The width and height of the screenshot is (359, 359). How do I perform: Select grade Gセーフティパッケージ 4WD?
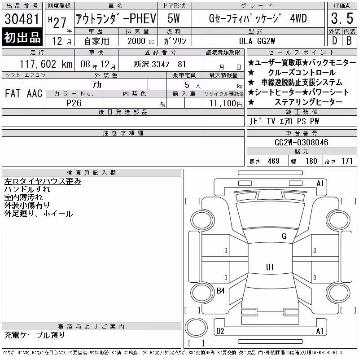(x=258, y=18)
